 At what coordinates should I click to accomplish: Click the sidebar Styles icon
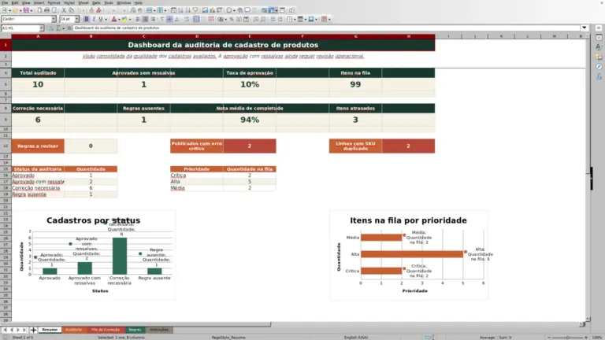599,47
